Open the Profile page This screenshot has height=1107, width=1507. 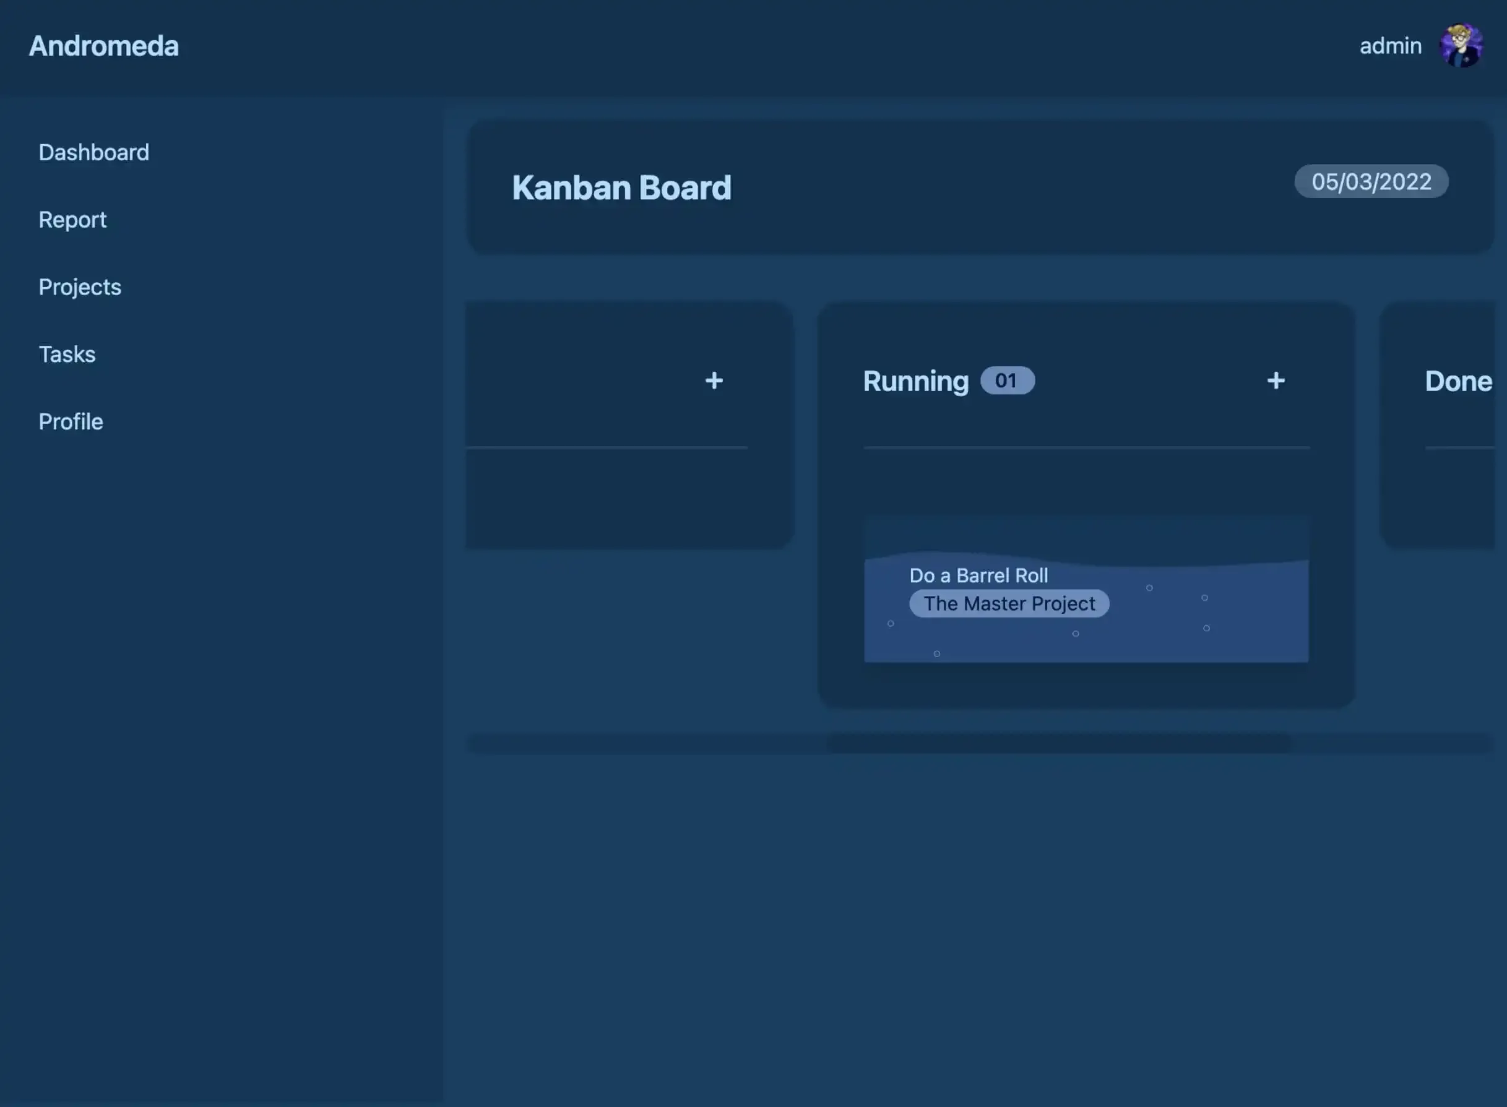click(71, 421)
